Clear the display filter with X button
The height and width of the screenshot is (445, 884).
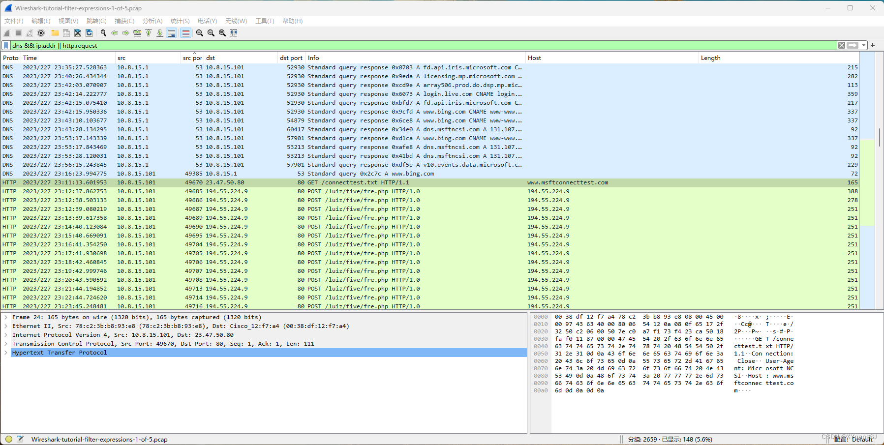842,45
